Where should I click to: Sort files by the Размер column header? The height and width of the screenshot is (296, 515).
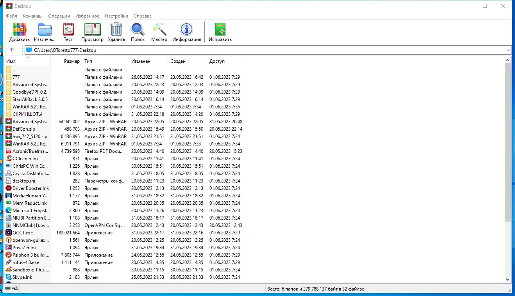coord(66,61)
